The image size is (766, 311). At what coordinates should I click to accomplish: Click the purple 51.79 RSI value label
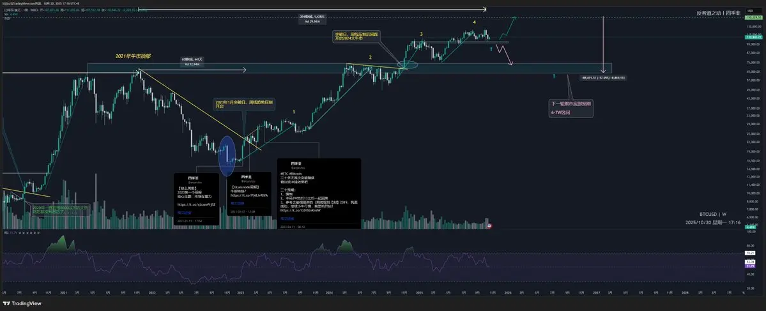[x=751, y=266]
